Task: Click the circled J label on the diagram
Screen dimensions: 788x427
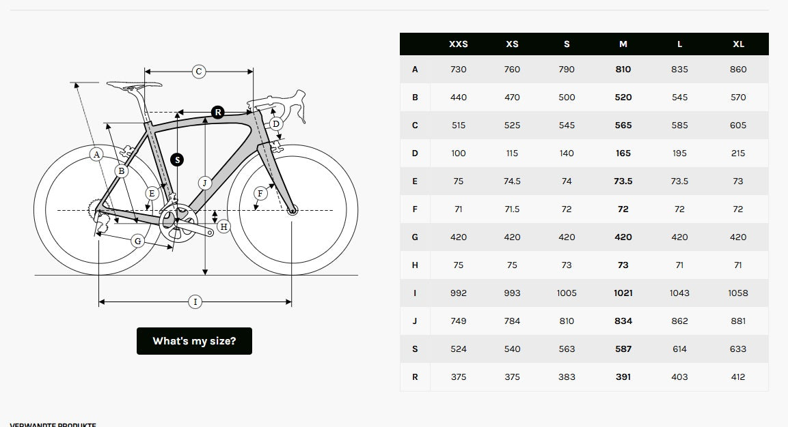Action: point(204,183)
